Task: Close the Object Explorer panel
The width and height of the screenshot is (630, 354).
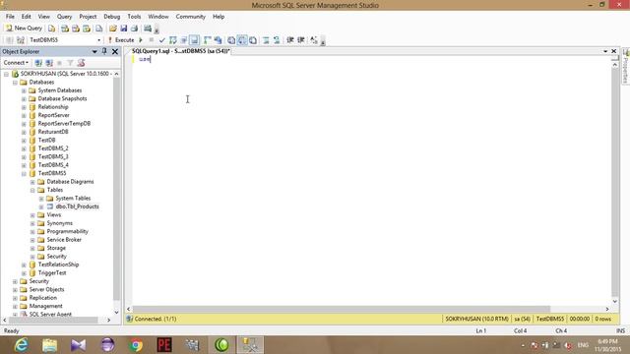Action: click(x=115, y=52)
